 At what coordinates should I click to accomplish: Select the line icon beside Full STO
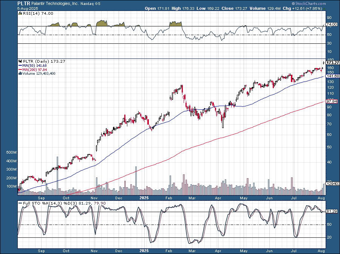(x=20, y=202)
